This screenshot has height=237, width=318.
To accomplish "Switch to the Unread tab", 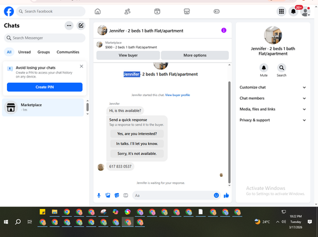I will pyautogui.click(x=24, y=52).
